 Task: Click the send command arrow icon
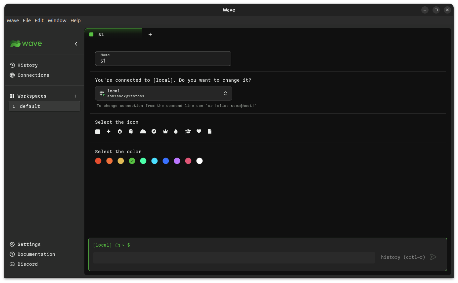click(433, 257)
